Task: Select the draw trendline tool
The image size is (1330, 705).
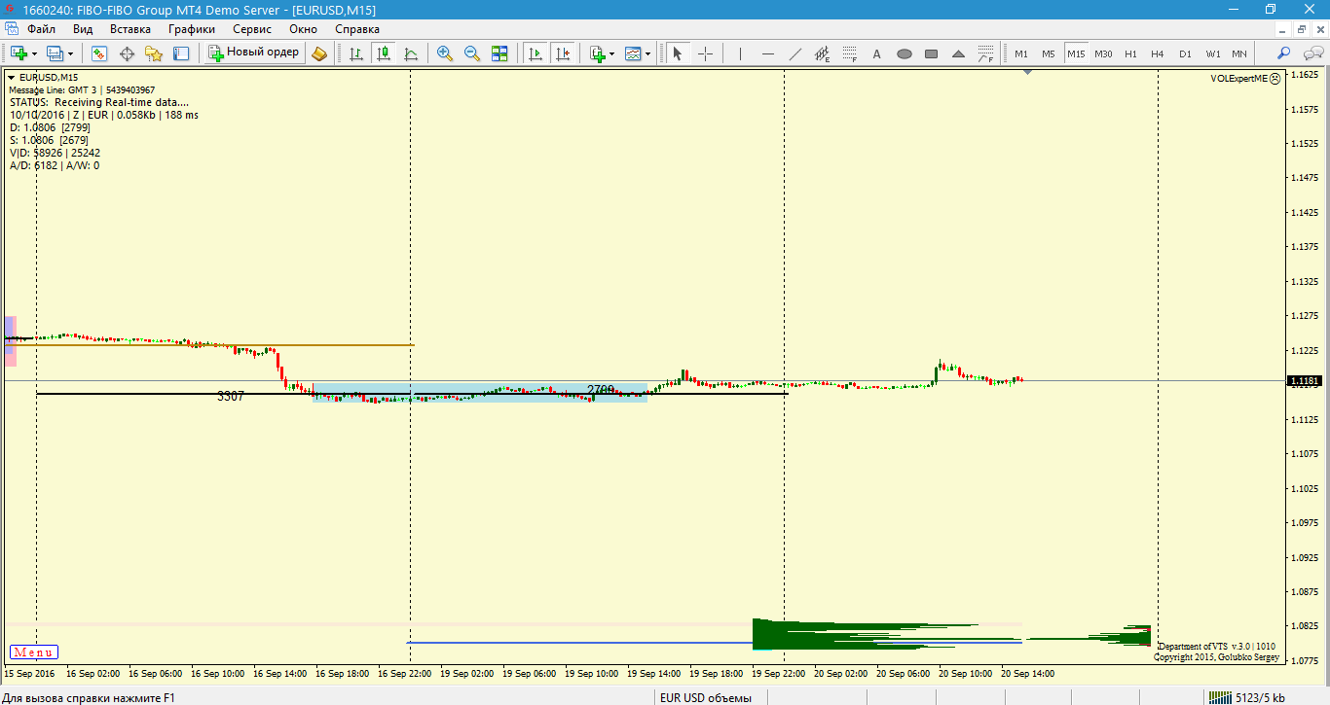Action: (x=795, y=53)
